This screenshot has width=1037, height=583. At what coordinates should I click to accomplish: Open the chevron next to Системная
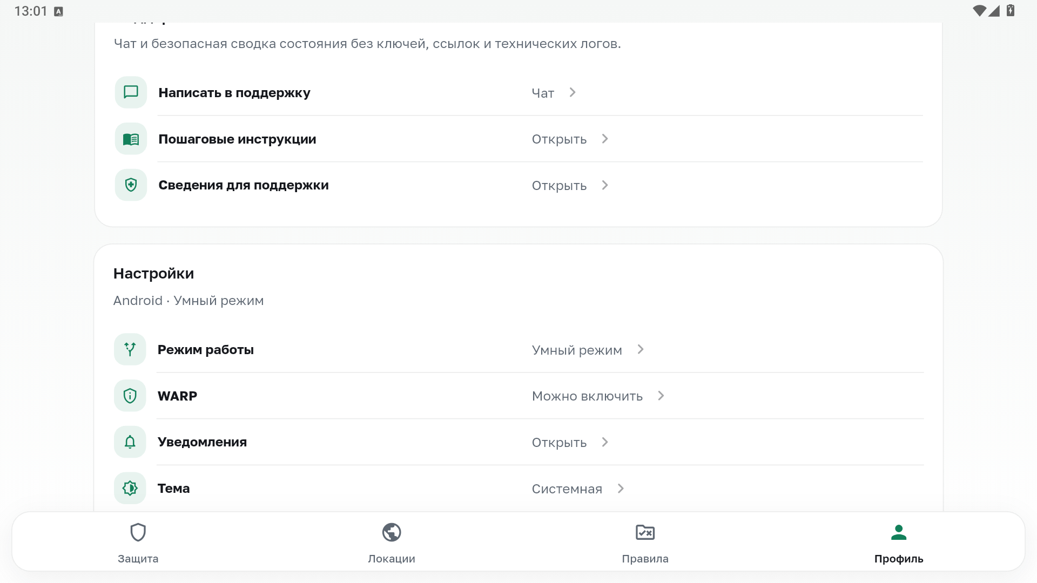[x=621, y=489]
